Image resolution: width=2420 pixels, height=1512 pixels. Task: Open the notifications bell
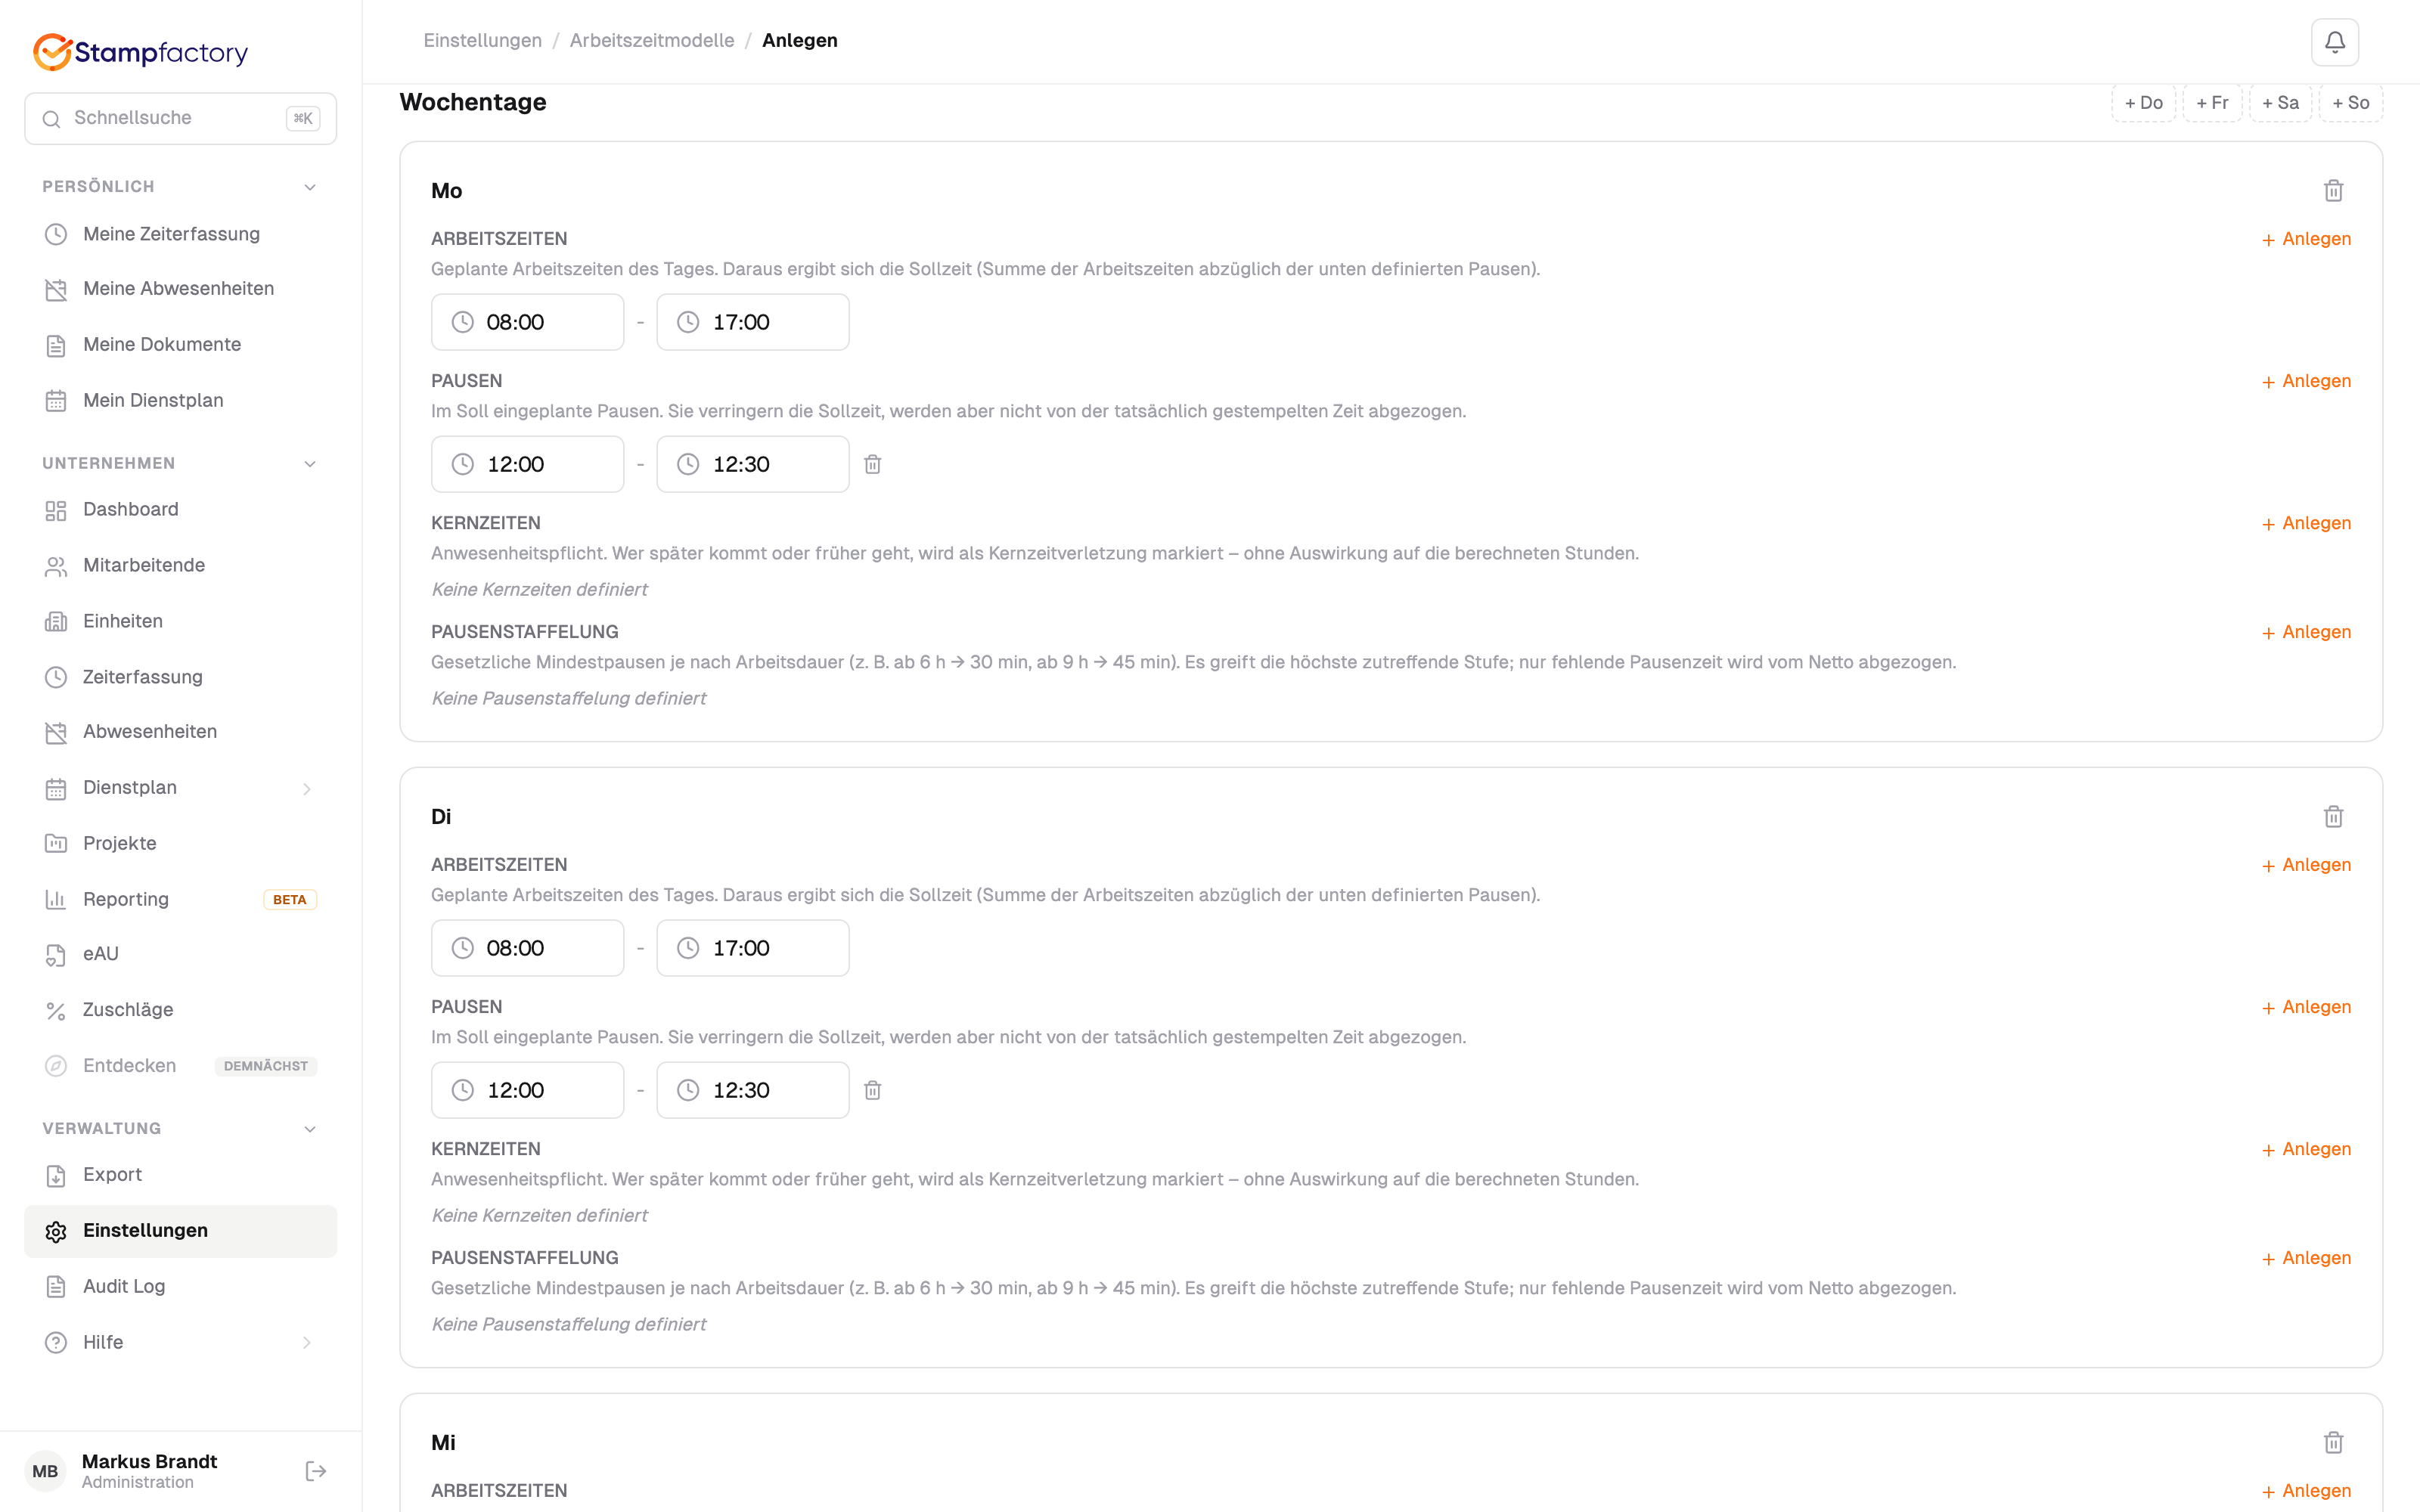[x=2334, y=42]
